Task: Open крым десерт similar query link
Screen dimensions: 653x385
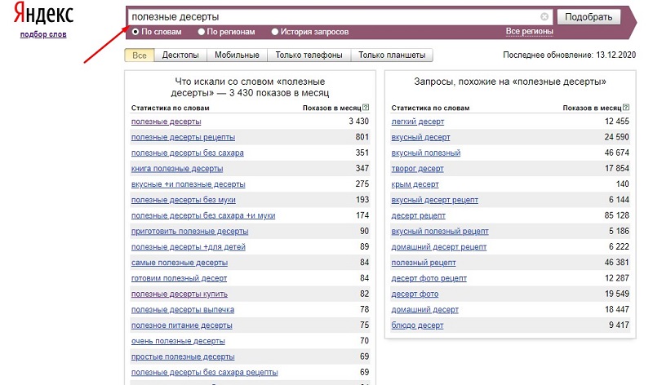Action: click(415, 184)
